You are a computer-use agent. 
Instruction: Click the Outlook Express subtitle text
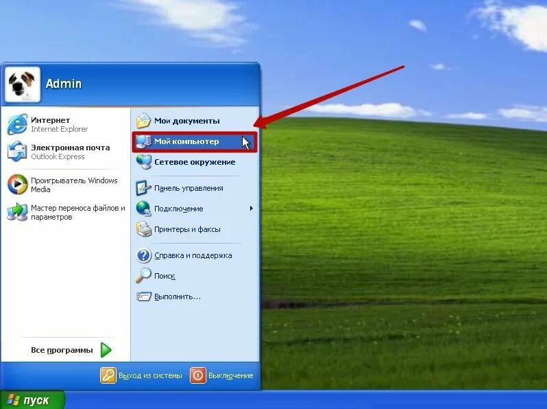pos(58,156)
